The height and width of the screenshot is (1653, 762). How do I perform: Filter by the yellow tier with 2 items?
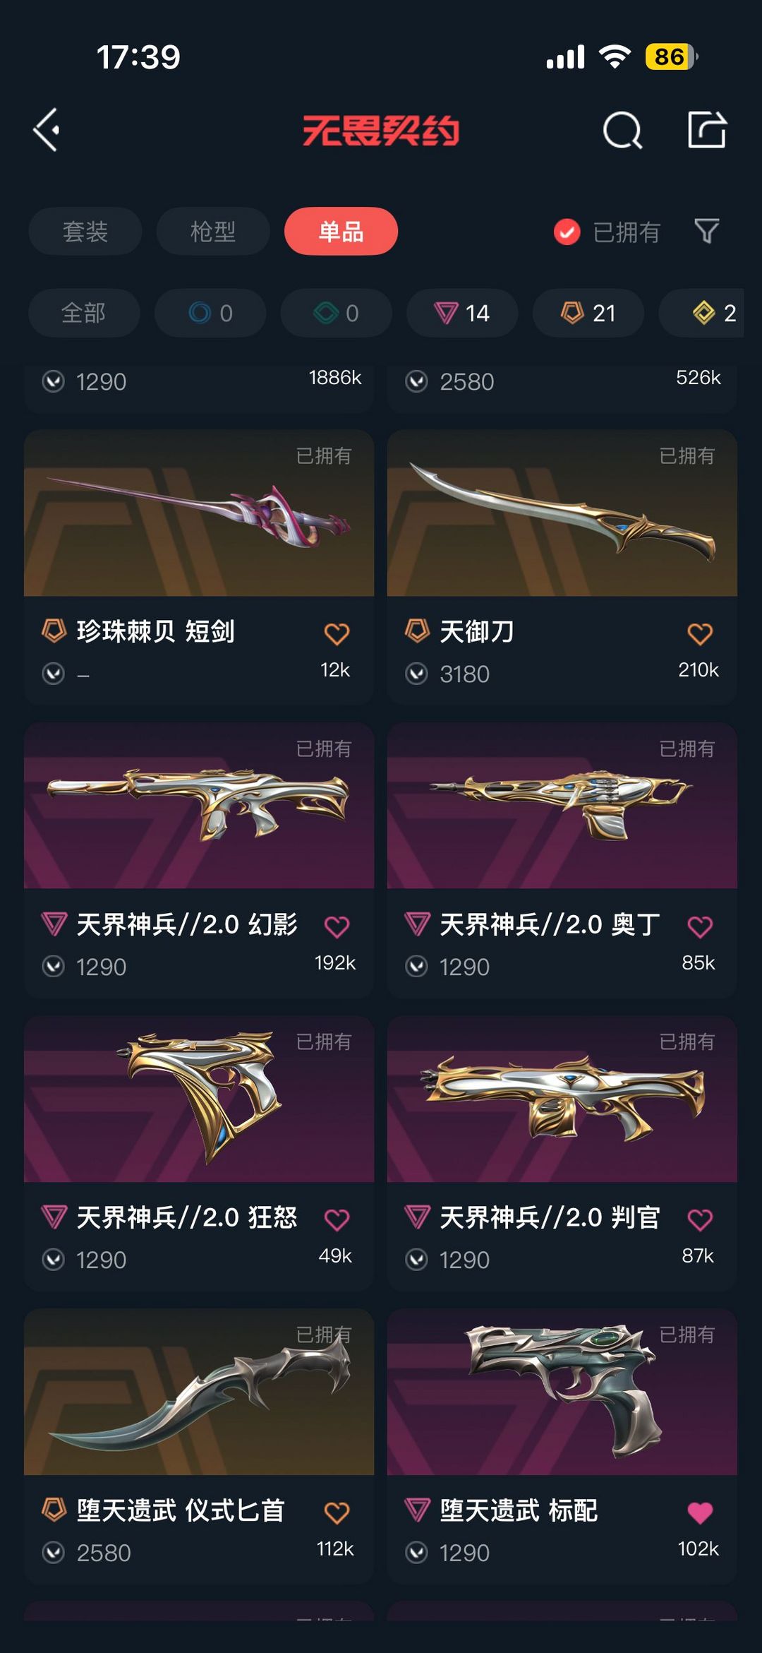click(x=702, y=313)
